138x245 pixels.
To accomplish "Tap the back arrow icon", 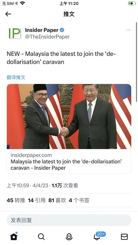I will pyautogui.click(x=8, y=14).
